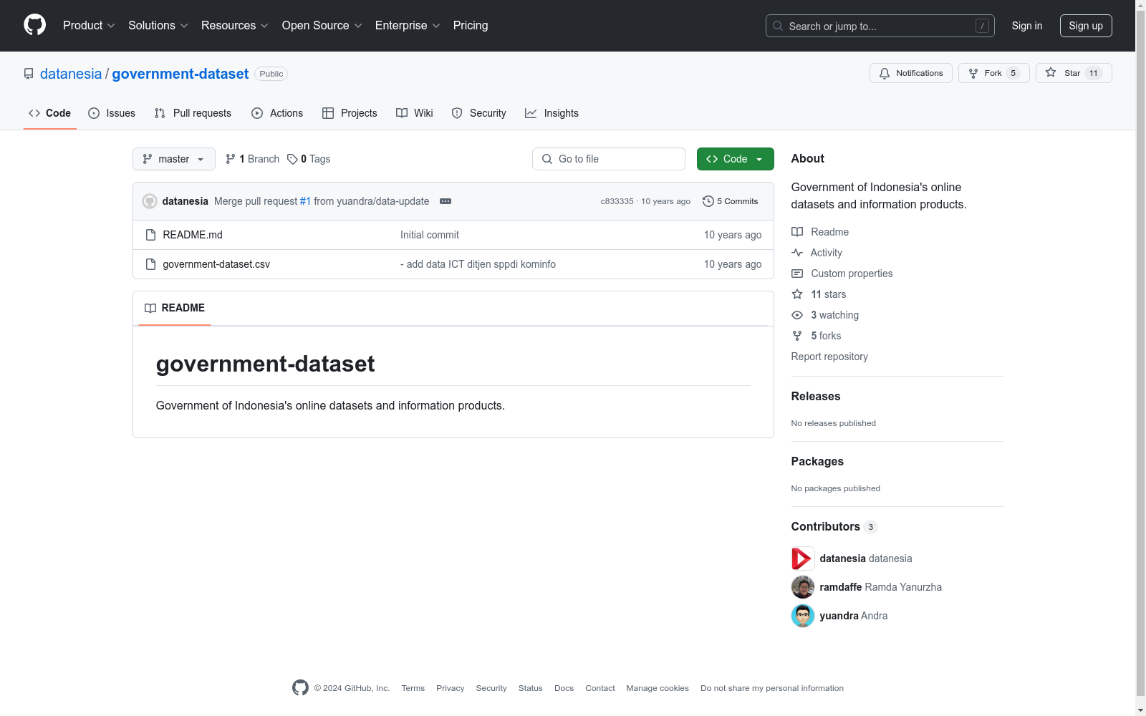This screenshot has height=716, width=1146.
Task: Open pull request #1 link
Action: coord(305,201)
